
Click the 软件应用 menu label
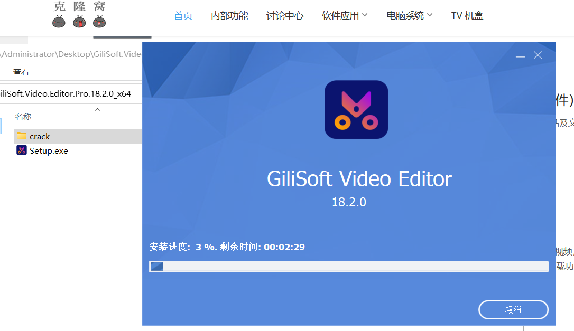(340, 16)
